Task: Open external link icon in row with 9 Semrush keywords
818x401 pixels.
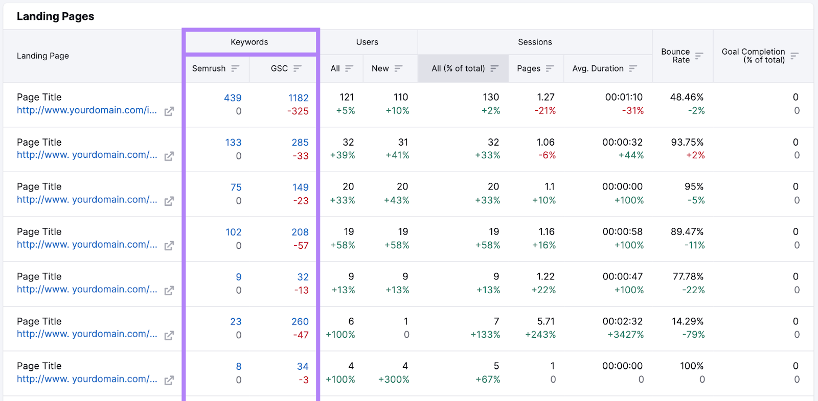Action: click(x=169, y=291)
